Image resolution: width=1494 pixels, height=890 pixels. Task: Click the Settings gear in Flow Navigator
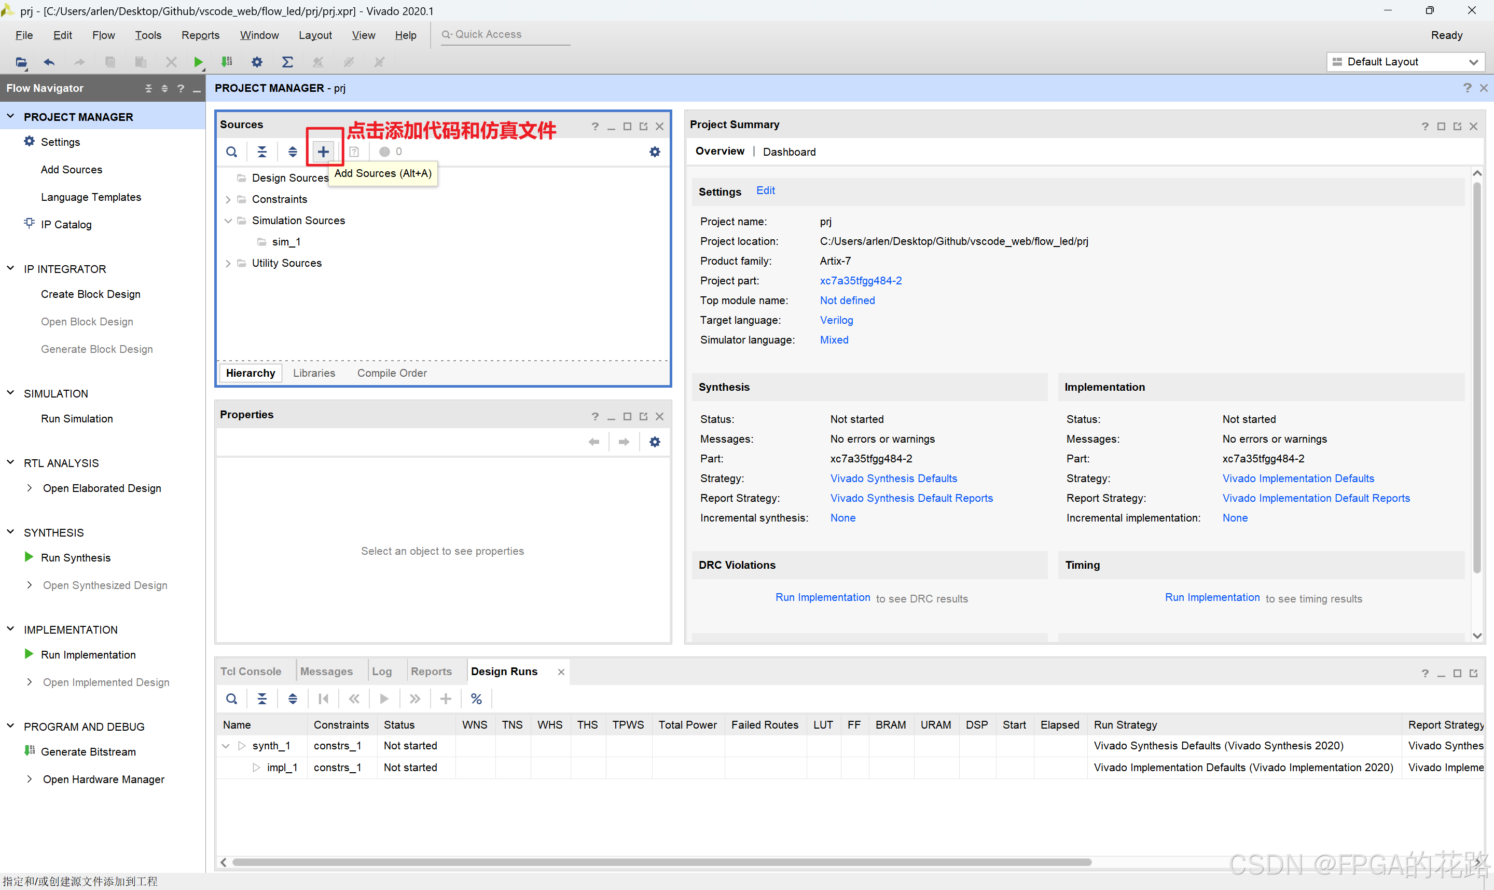point(29,142)
